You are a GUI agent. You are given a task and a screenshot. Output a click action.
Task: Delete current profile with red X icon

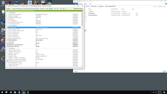[47, 9]
